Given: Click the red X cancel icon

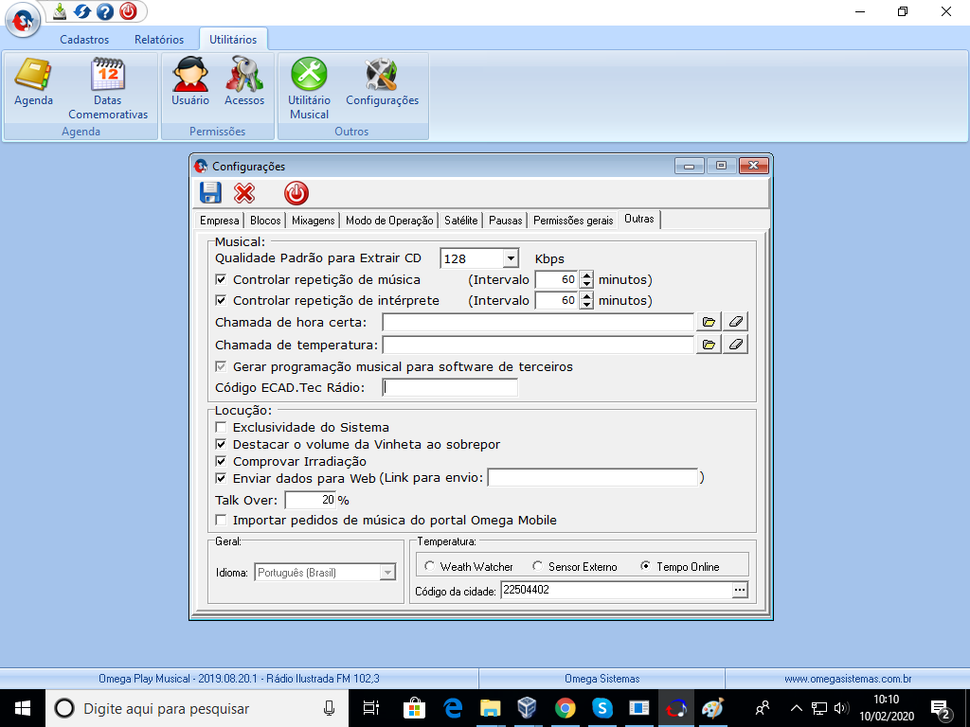Looking at the screenshot, I should coord(244,193).
